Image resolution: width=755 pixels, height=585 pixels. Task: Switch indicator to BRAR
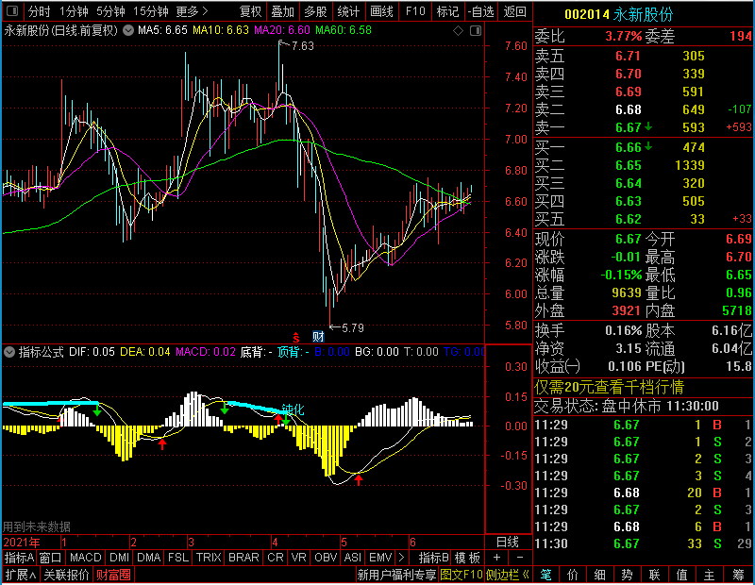[243, 558]
